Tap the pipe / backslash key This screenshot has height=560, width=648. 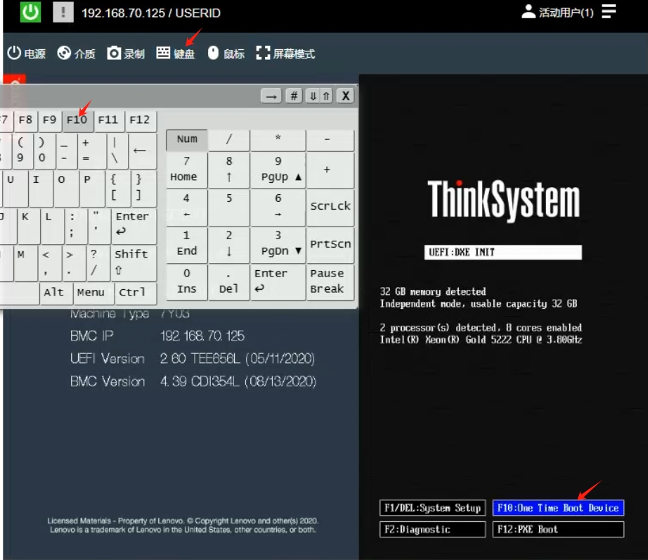(x=117, y=151)
